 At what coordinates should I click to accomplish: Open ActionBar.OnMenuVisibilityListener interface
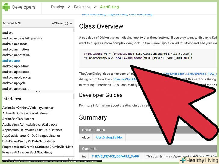click(28, 108)
